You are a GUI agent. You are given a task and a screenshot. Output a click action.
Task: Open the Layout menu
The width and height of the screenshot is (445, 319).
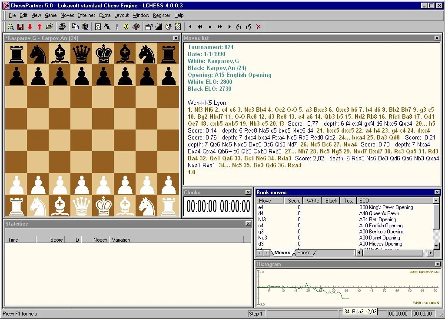tap(121, 15)
